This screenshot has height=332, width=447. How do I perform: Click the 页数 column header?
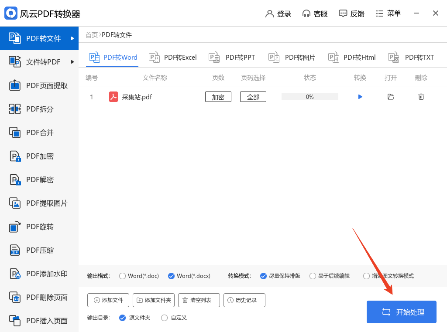[218, 78]
